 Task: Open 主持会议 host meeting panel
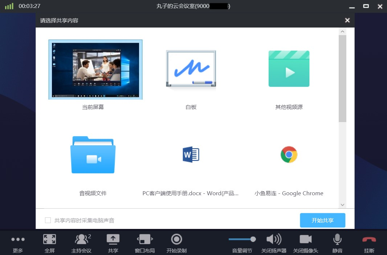(81, 243)
